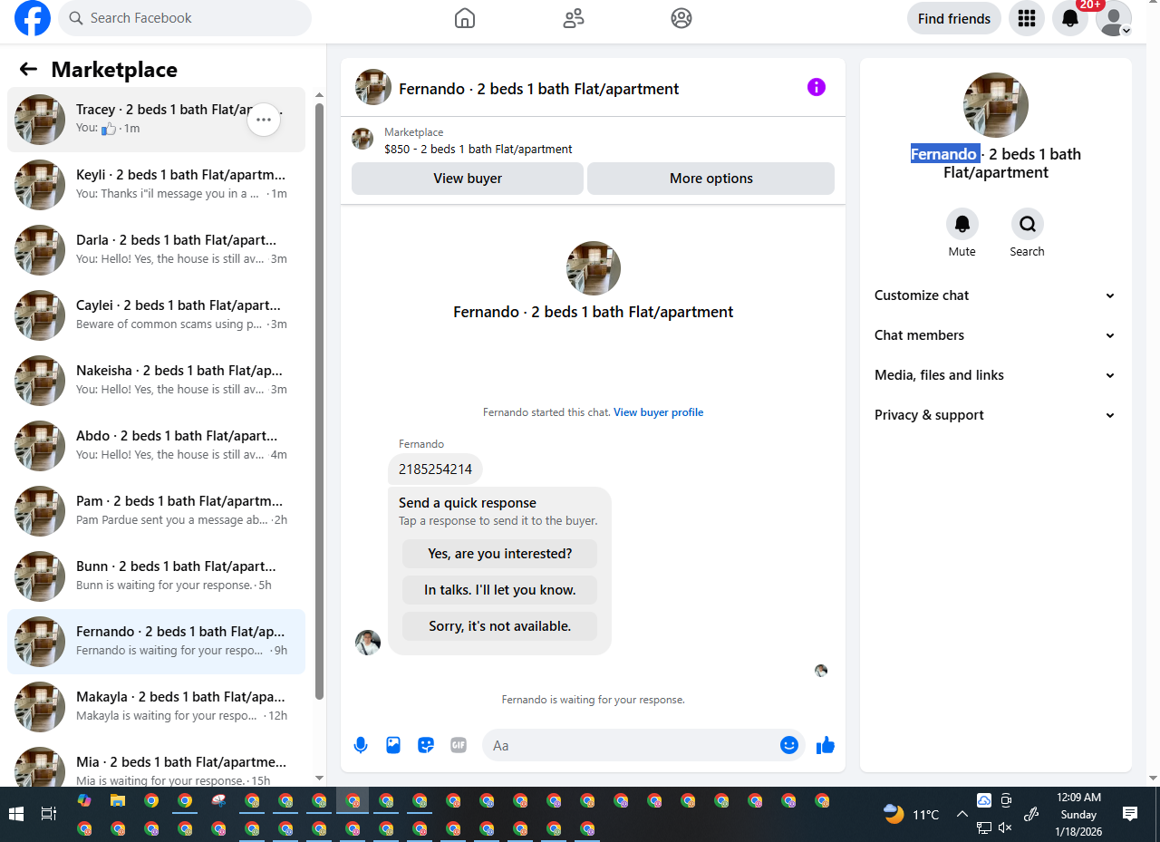
Task: Click the More options button
Action: [x=711, y=179]
